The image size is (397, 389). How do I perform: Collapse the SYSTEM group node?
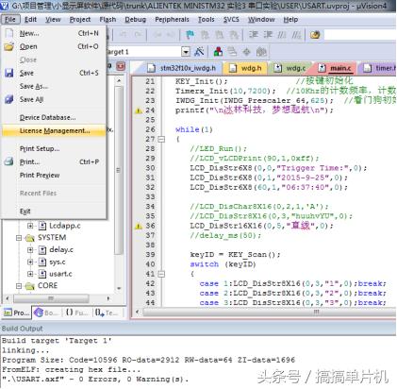coord(19,238)
